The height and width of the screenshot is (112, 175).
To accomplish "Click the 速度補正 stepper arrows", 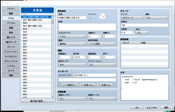I will click(70, 57).
